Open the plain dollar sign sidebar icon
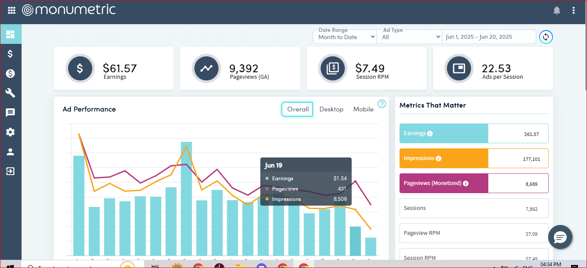Image resolution: width=587 pixels, height=268 pixels. tap(10, 54)
